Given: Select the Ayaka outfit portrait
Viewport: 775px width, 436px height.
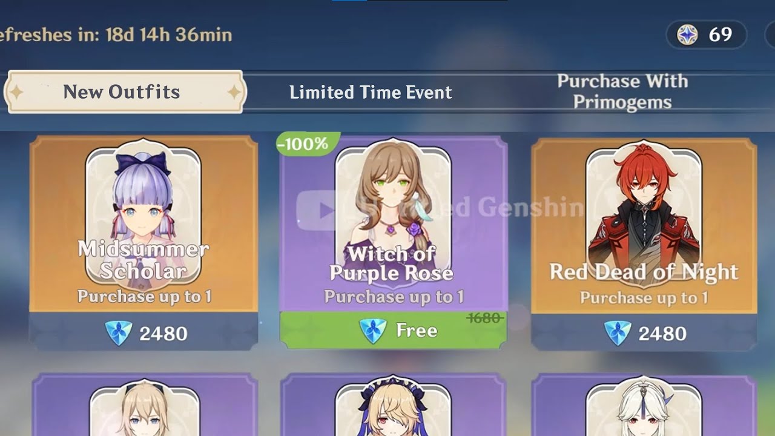Looking at the screenshot, I should [x=143, y=212].
